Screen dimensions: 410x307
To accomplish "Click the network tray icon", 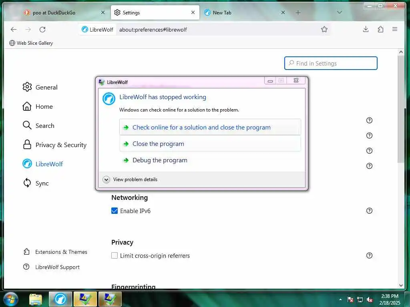I will [360, 299].
